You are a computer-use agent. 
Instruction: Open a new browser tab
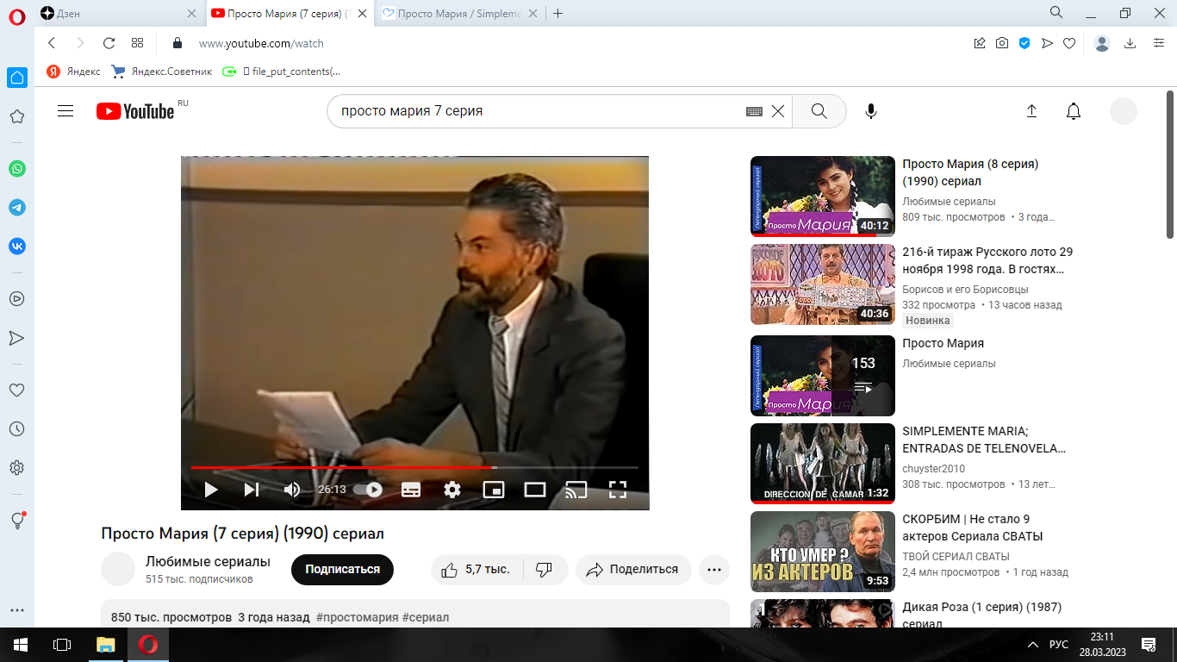click(558, 14)
